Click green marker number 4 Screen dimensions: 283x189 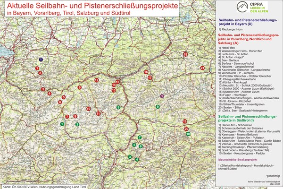(x=136, y=159)
